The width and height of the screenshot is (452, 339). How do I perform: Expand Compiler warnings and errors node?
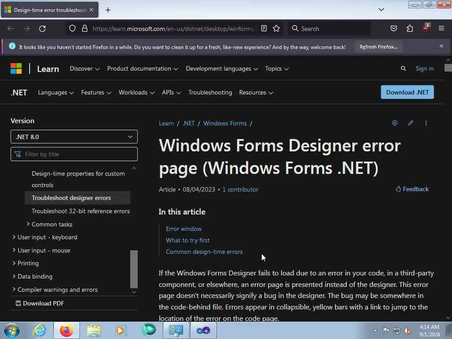[14, 290]
